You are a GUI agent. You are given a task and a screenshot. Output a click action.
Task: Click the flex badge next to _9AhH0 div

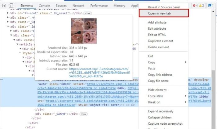coord(83,114)
